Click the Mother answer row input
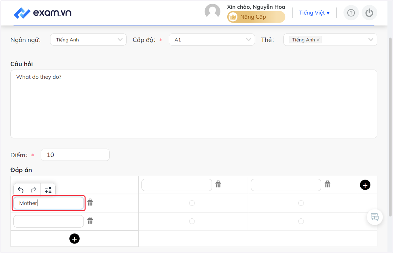 point(48,203)
